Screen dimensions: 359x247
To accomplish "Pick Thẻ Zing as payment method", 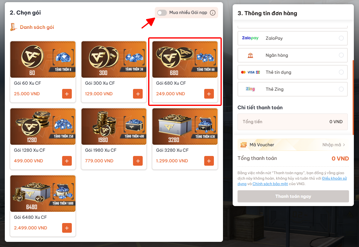I will point(341,89).
